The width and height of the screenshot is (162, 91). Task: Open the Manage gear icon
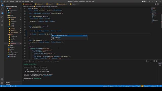click(x=2, y=83)
